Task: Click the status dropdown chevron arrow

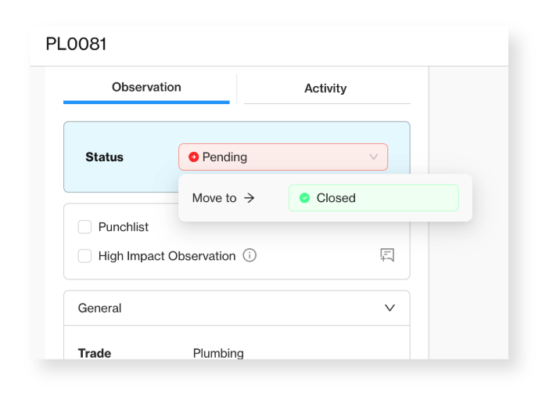Action: (373, 157)
